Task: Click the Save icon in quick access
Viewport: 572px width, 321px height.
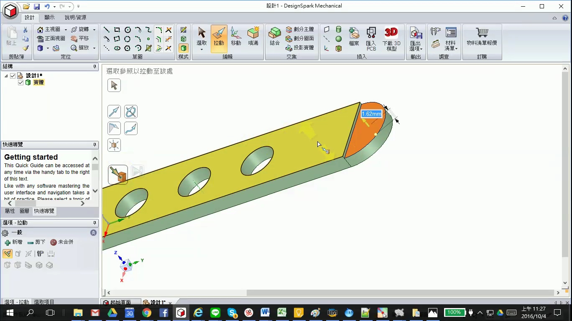Action: click(37, 6)
